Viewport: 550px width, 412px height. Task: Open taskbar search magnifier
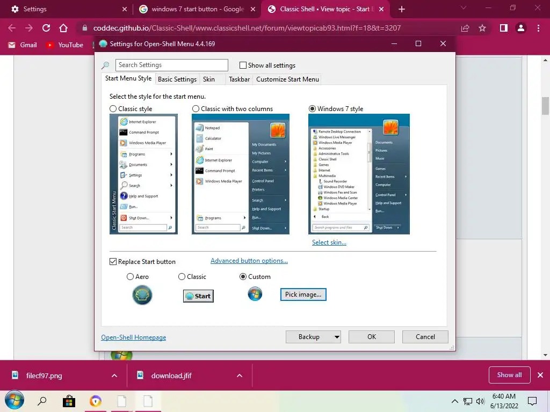(x=42, y=401)
